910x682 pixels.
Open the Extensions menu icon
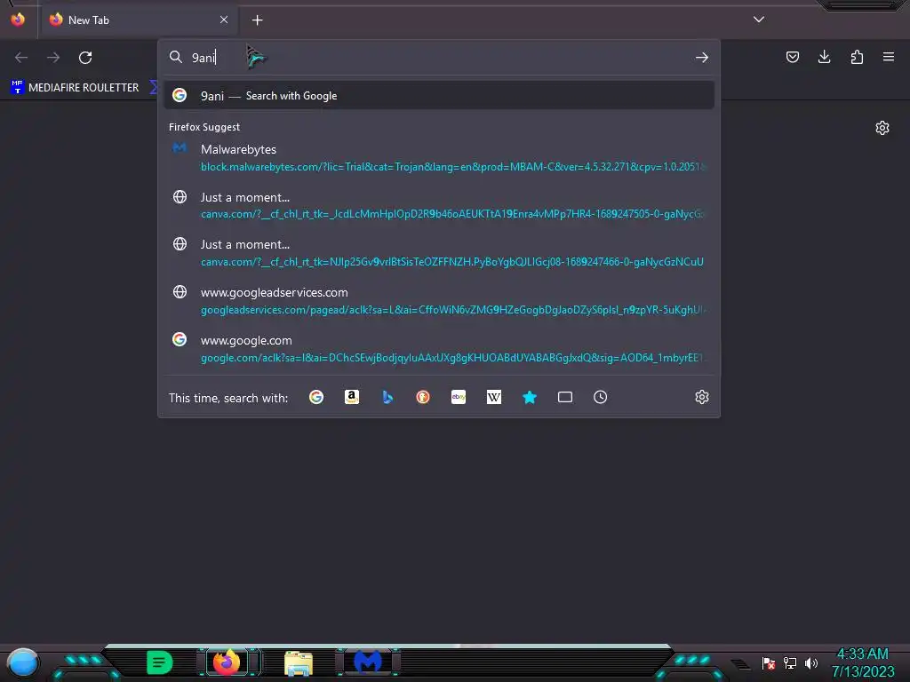pyautogui.click(x=857, y=57)
